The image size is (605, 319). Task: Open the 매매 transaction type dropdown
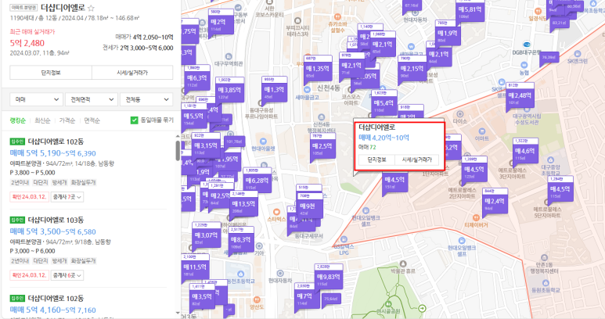click(x=36, y=99)
